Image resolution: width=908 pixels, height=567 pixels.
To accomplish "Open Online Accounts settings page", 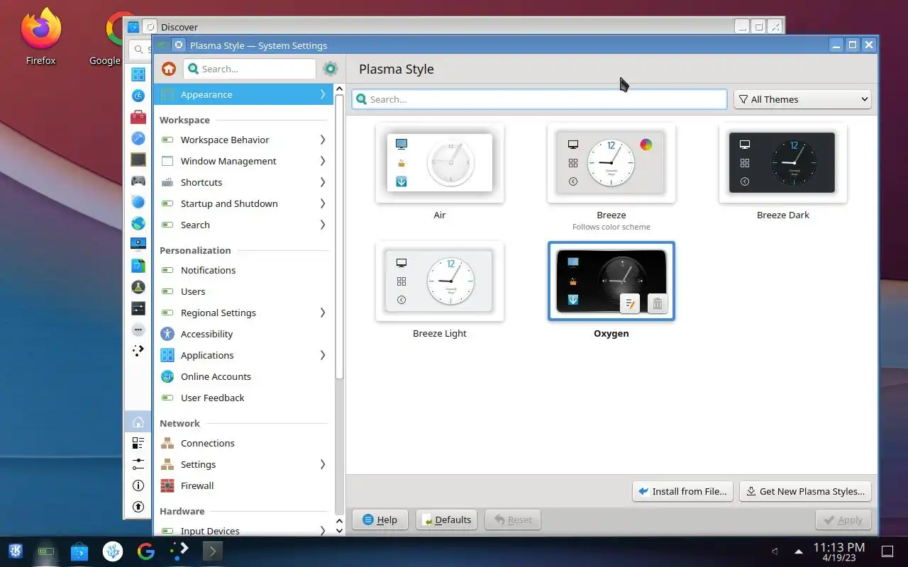I will click(x=243, y=376).
